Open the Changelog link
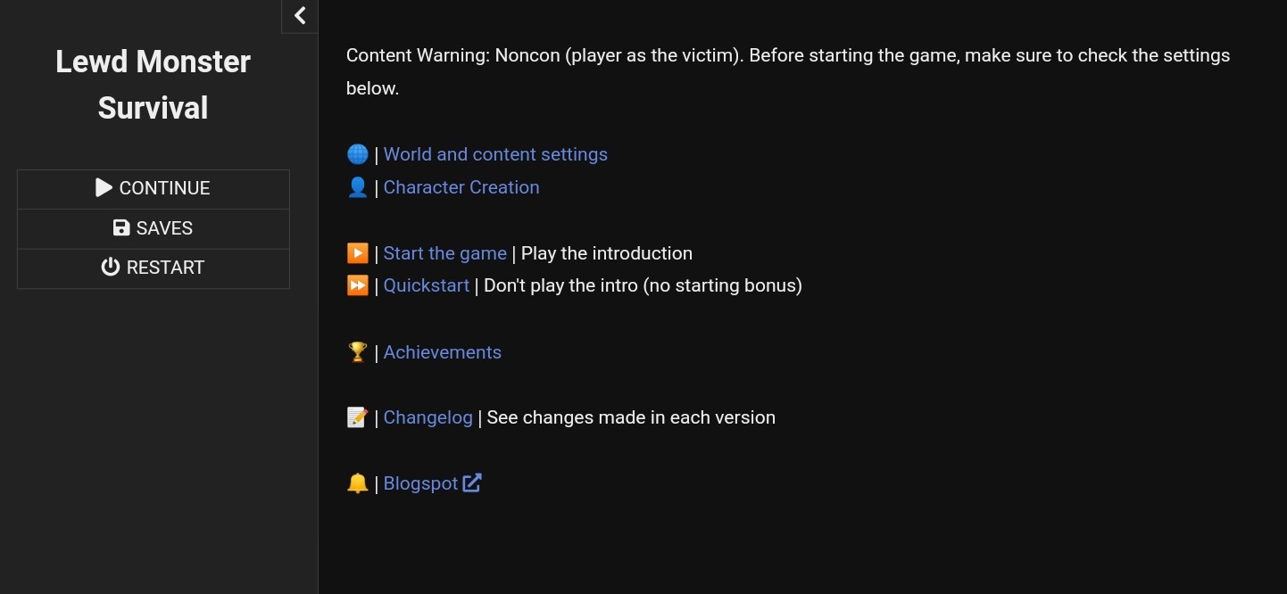The height and width of the screenshot is (594, 1287). tap(428, 417)
